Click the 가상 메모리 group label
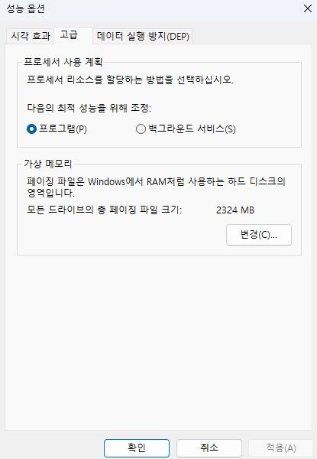Image resolution: width=317 pixels, height=459 pixels. 48,164
